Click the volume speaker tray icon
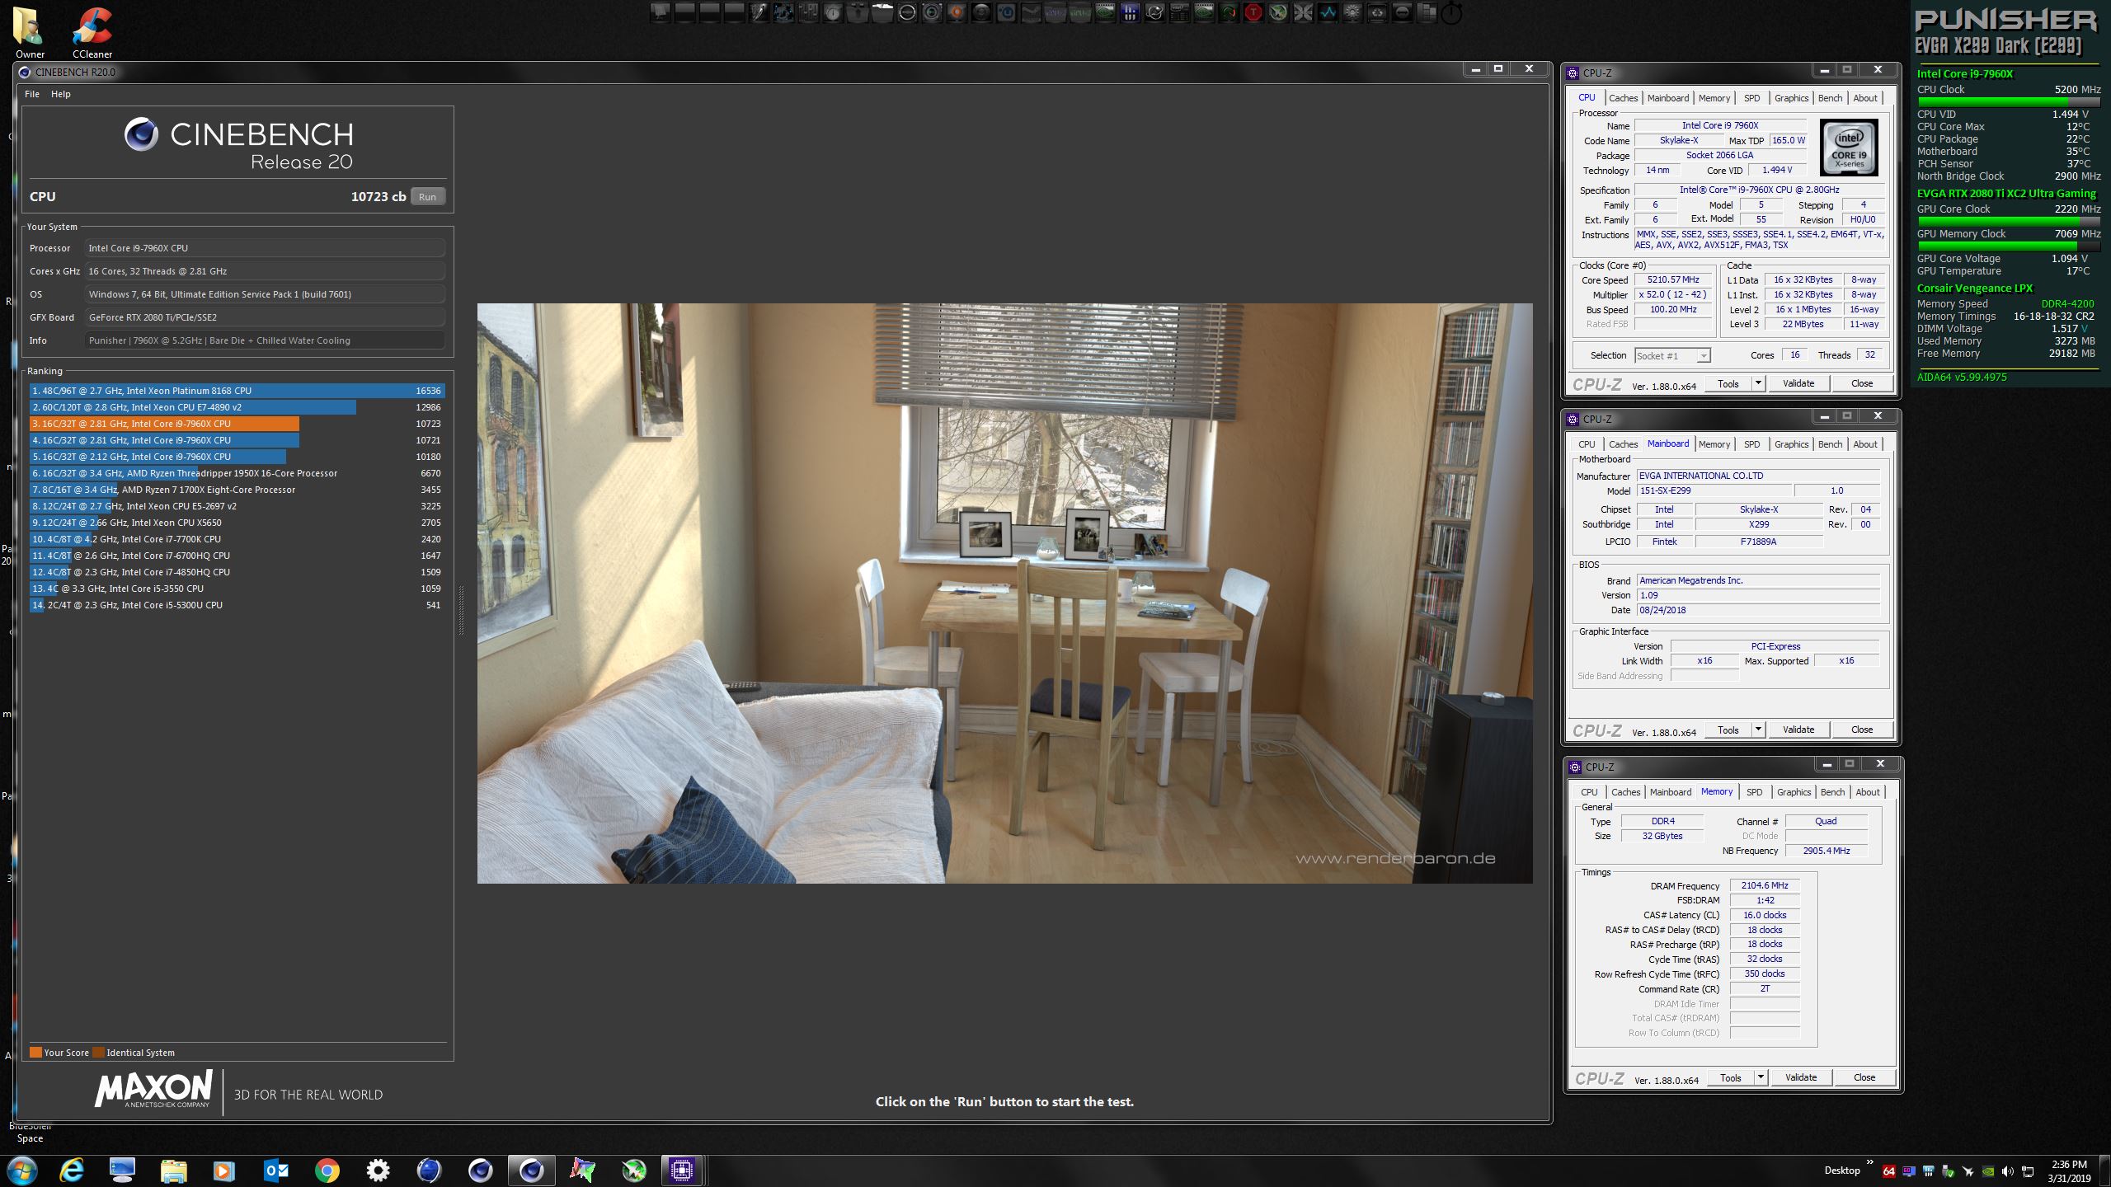Screen dimensions: 2111x1187 [2007, 1171]
